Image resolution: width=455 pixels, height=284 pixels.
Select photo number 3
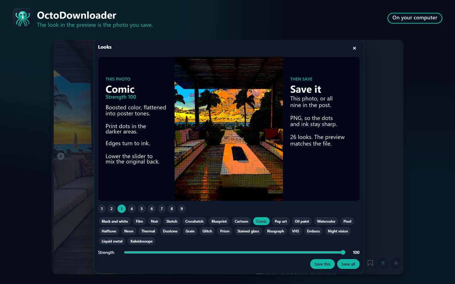[122, 209]
